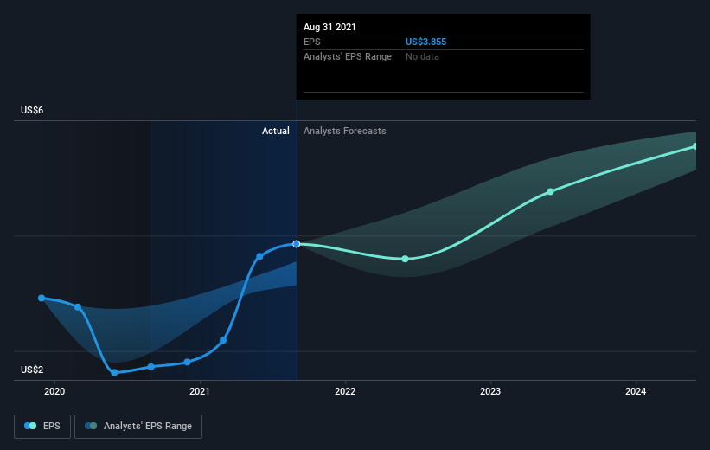Click the 2024 x-axis label

636,391
